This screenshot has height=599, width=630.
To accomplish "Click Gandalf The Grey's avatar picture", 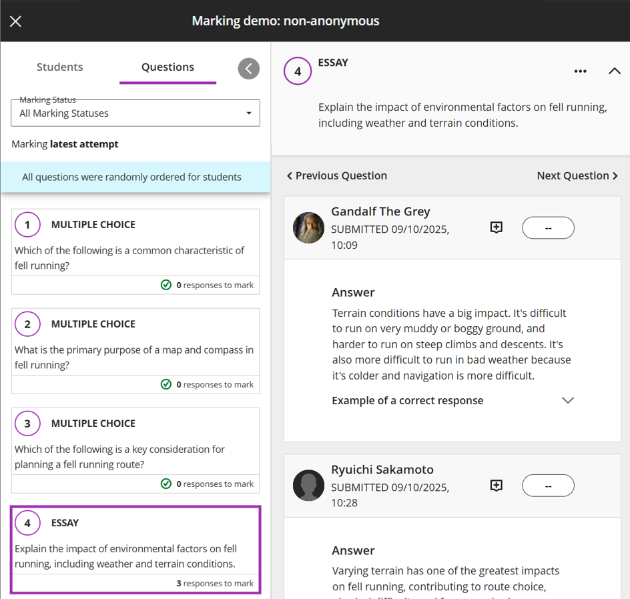I will (x=308, y=228).
